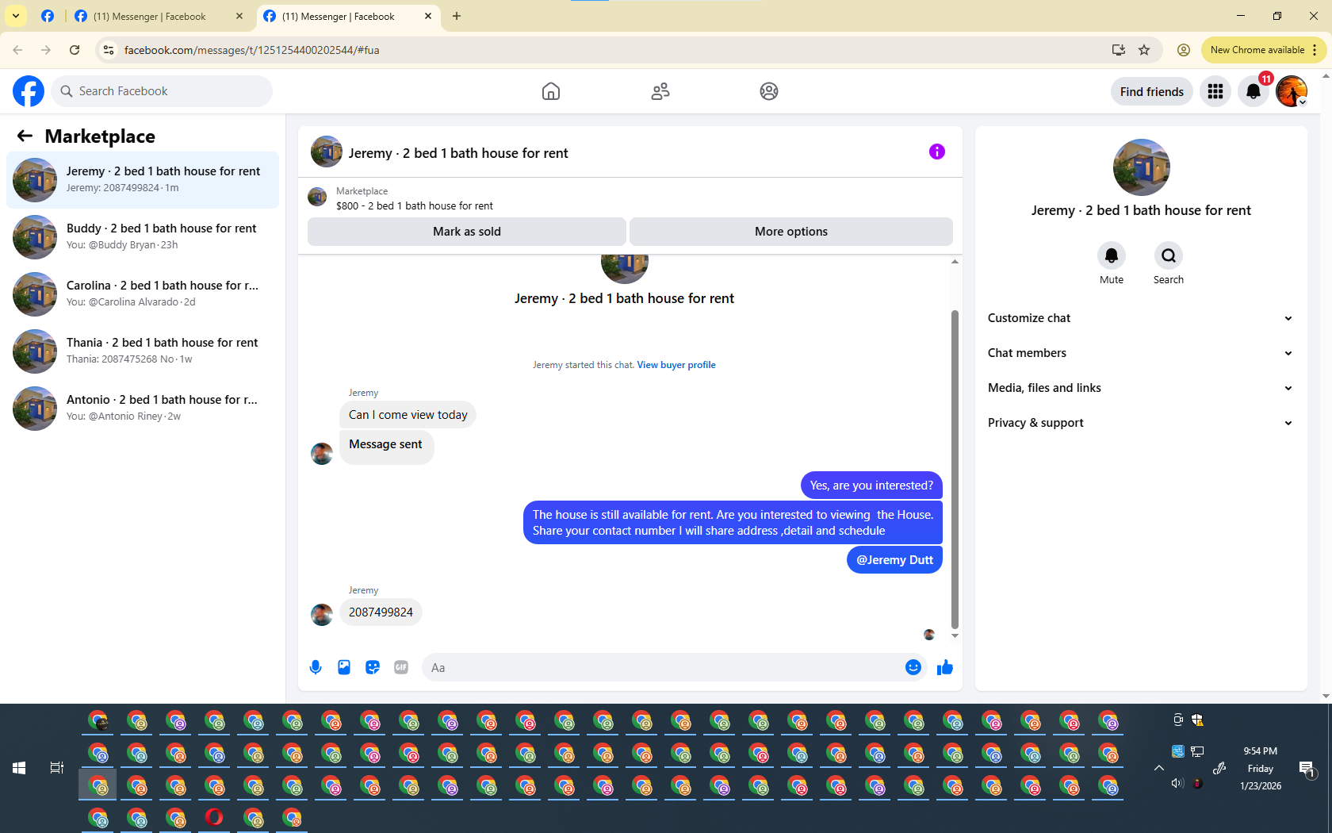Screen dimensions: 1332x833
Task: Click More options button
Action: tap(791, 232)
